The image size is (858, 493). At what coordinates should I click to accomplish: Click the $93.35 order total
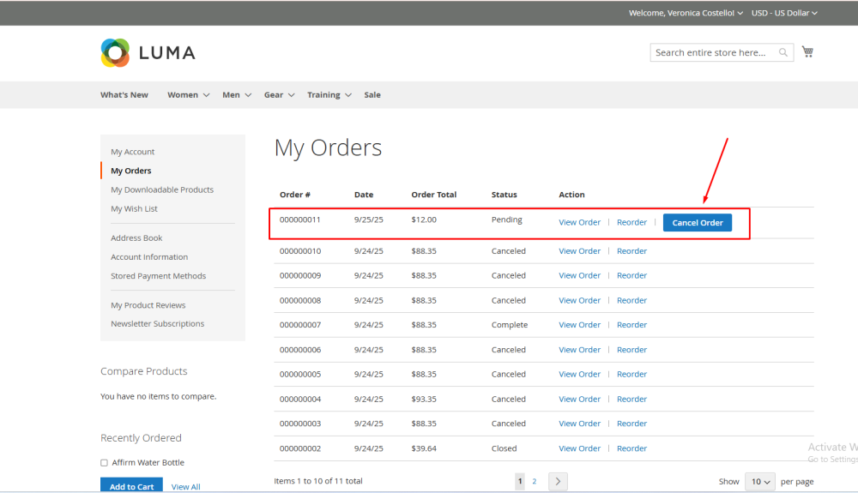click(x=424, y=399)
